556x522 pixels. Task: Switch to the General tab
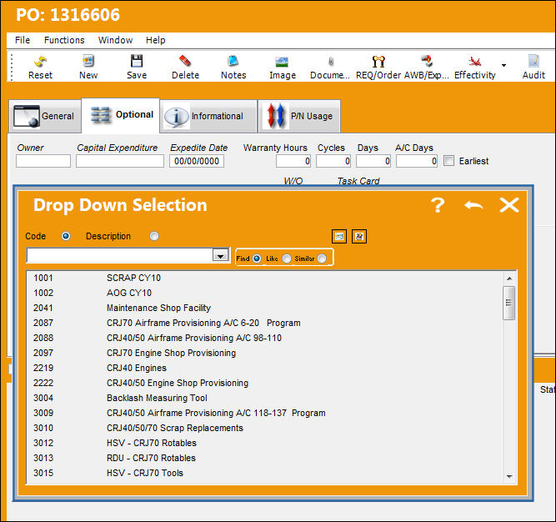click(45, 116)
